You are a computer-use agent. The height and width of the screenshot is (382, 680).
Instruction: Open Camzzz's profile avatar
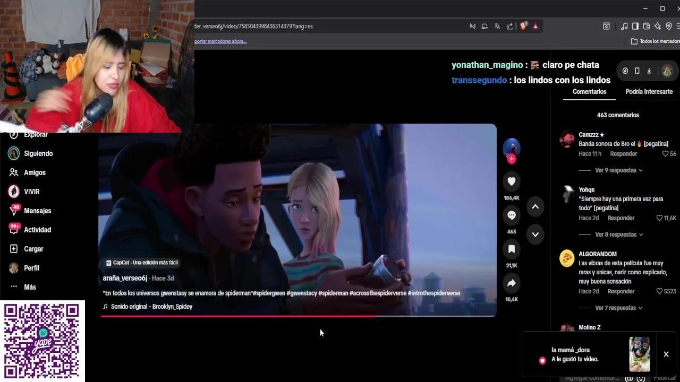point(567,140)
